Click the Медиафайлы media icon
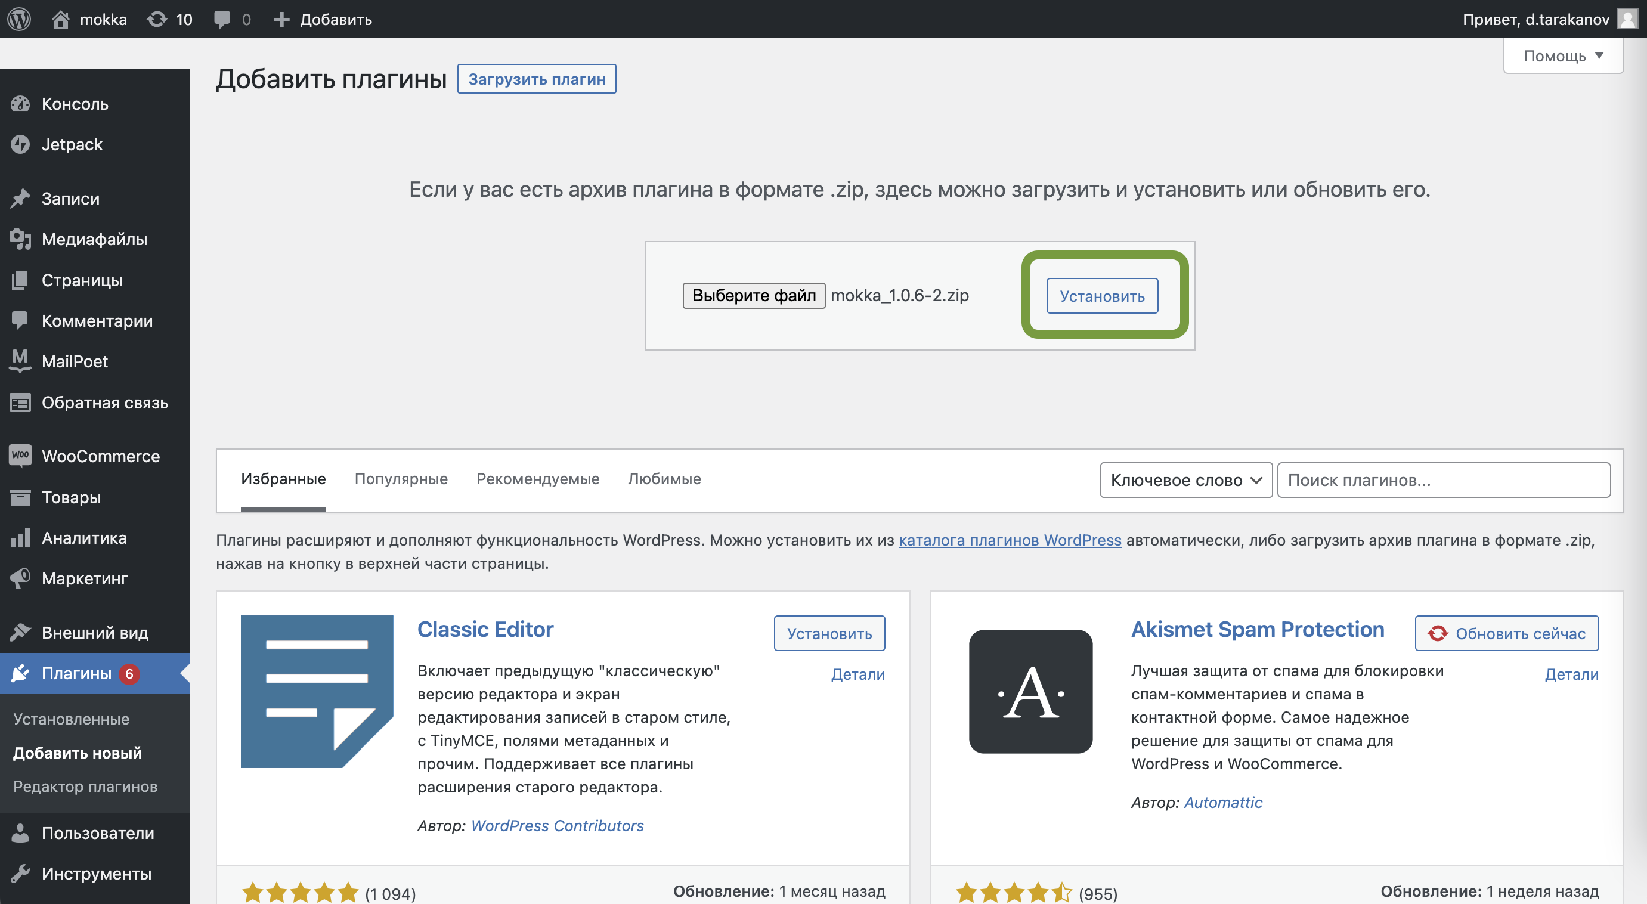Viewport: 1647px width, 904px height. click(x=20, y=239)
